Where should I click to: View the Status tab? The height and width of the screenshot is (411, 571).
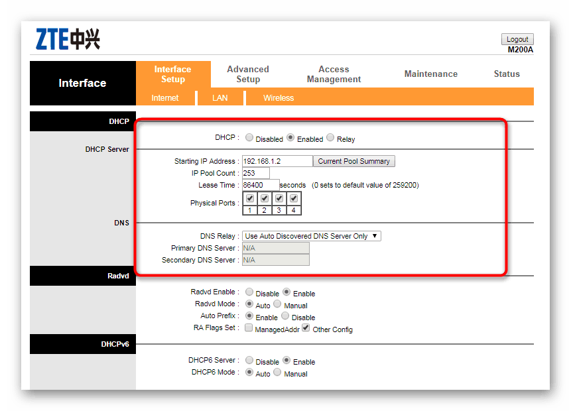507,74
